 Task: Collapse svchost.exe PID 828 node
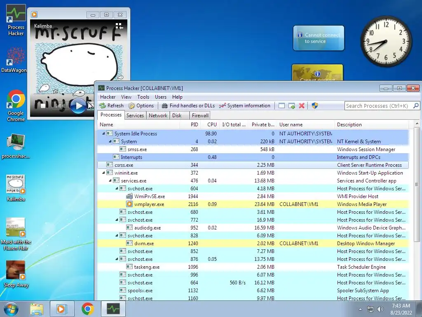pyautogui.click(x=117, y=236)
